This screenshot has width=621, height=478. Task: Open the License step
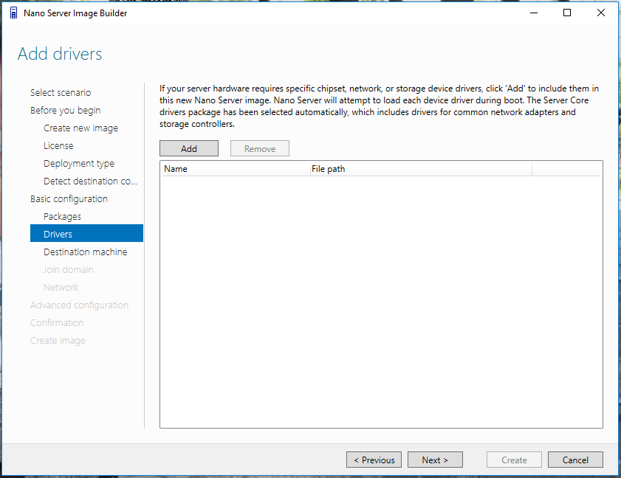[58, 145]
